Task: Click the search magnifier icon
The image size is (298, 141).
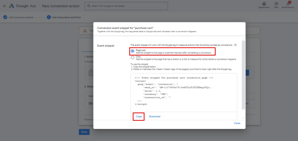Action: pyautogui.click(x=89, y=6)
